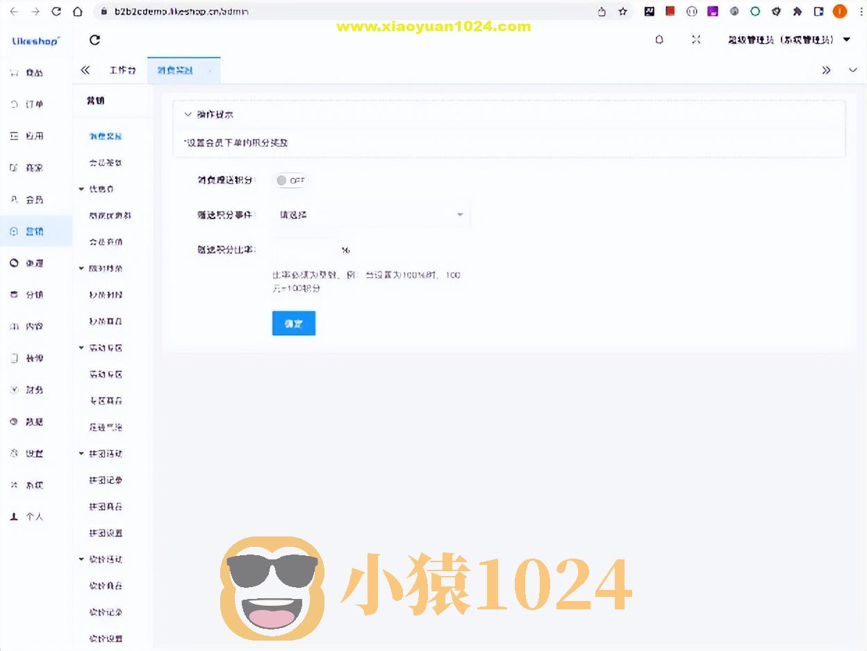
Task: Click the 赠送积分比率 input field
Action: pyautogui.click(x=306, y=249)
